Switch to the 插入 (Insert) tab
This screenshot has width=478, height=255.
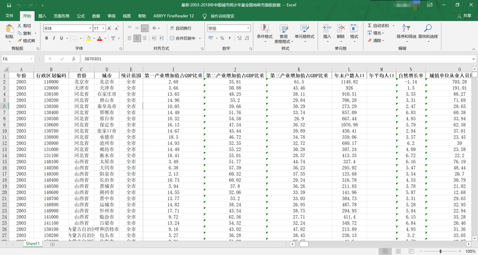click(42, 16)
